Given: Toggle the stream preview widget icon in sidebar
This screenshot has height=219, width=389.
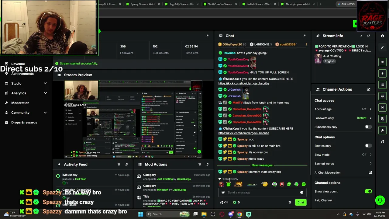Looking at the screenshot, I should 382,62.
